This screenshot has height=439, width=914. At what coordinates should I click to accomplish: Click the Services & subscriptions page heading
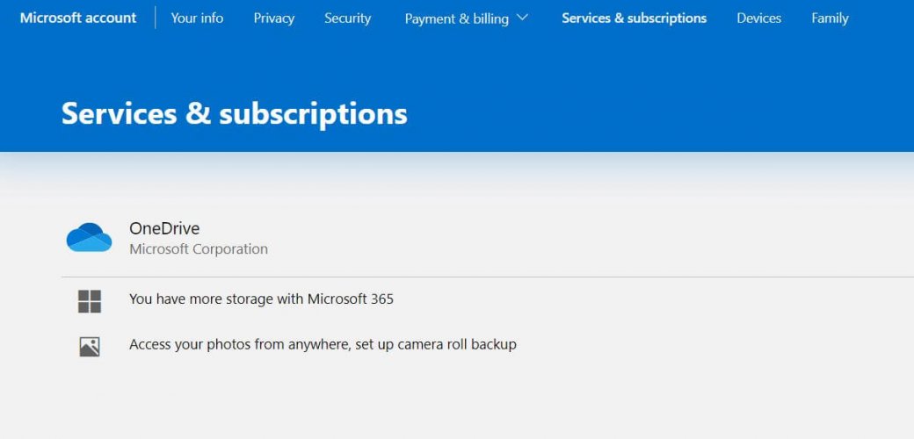click(235, 113)
